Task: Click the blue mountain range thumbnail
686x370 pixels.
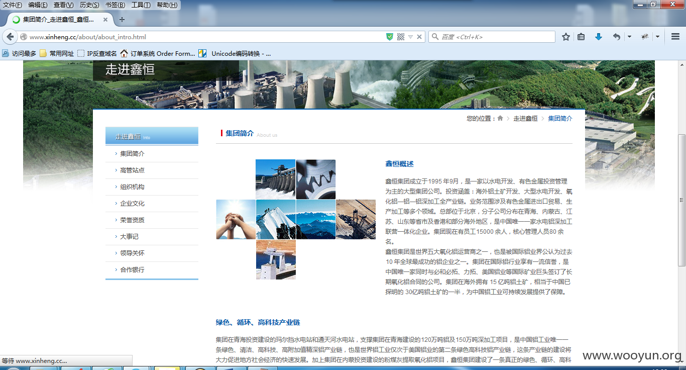Action: (x=316, y=219)
